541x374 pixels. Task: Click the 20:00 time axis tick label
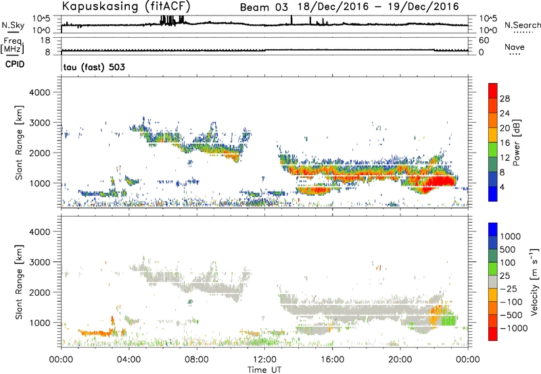400,360
